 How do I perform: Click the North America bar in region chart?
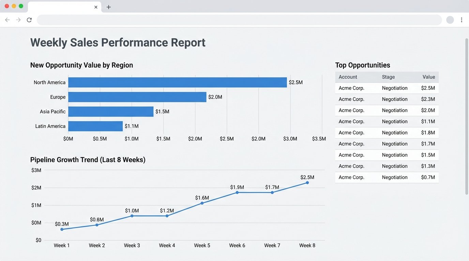tap(177, 82)
